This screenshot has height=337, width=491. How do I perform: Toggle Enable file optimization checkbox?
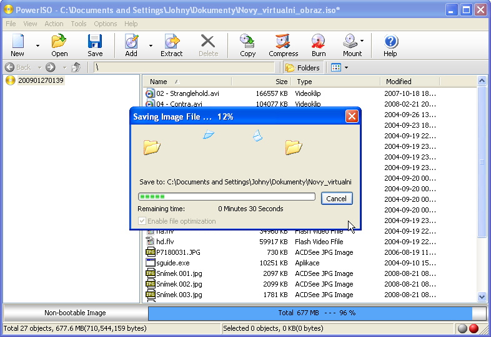(142, 221)
